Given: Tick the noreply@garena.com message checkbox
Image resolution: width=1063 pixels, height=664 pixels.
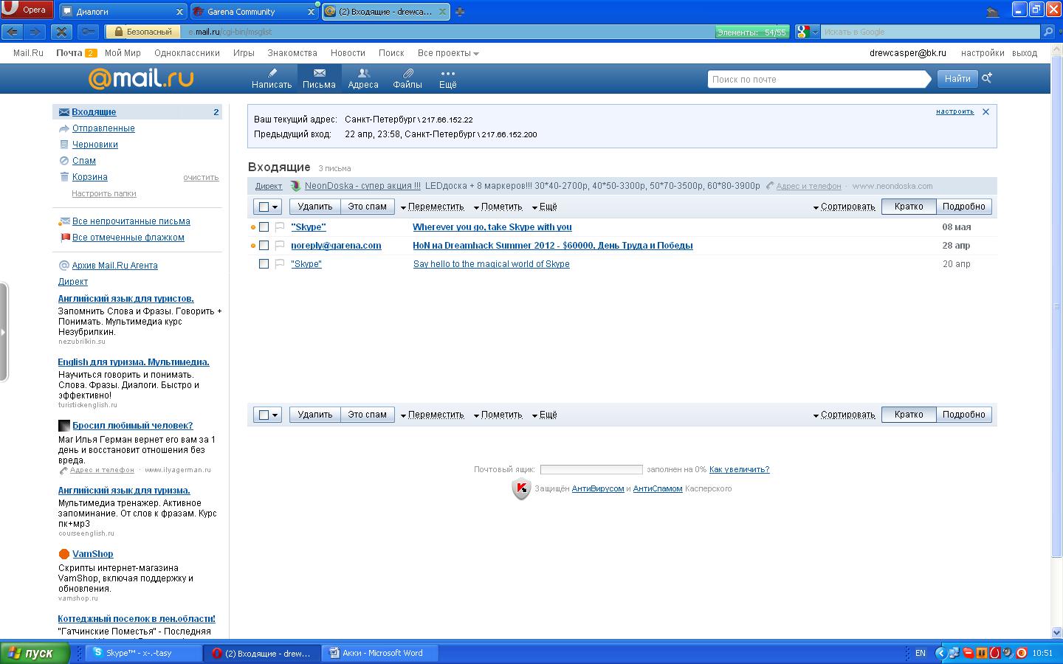Looking at the screenshot, I should [264, 246].
